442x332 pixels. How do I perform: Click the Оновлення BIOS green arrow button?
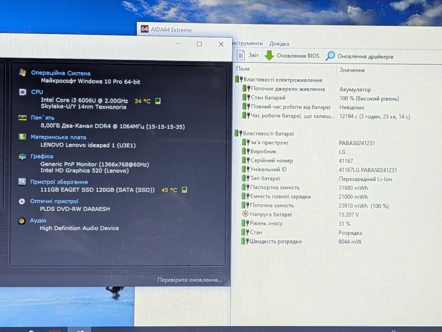pos(292,55)
